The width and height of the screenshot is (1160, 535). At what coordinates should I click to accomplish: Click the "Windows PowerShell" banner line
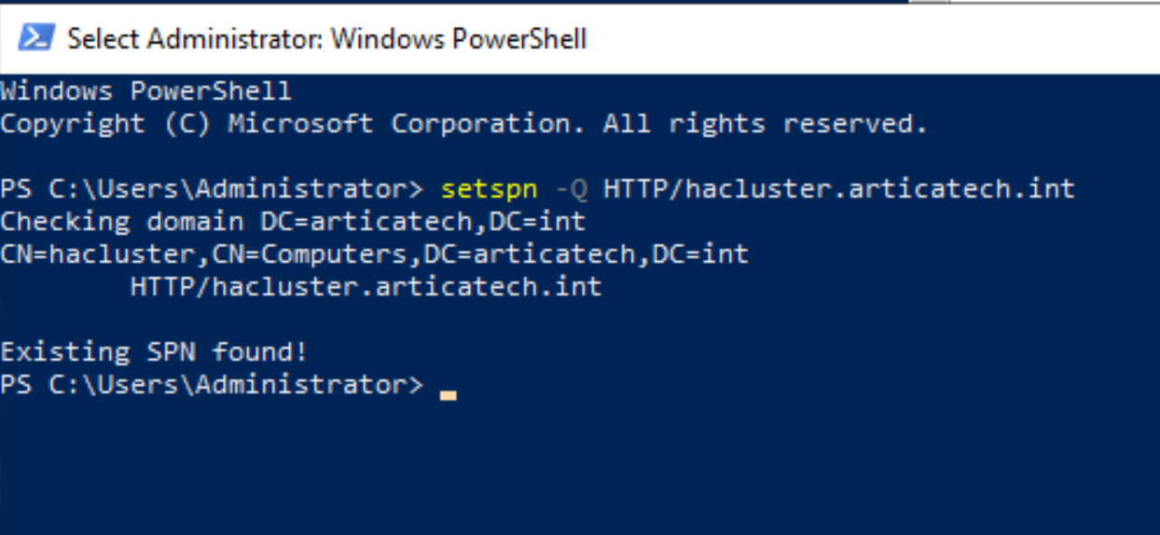[x=145, y=91]
